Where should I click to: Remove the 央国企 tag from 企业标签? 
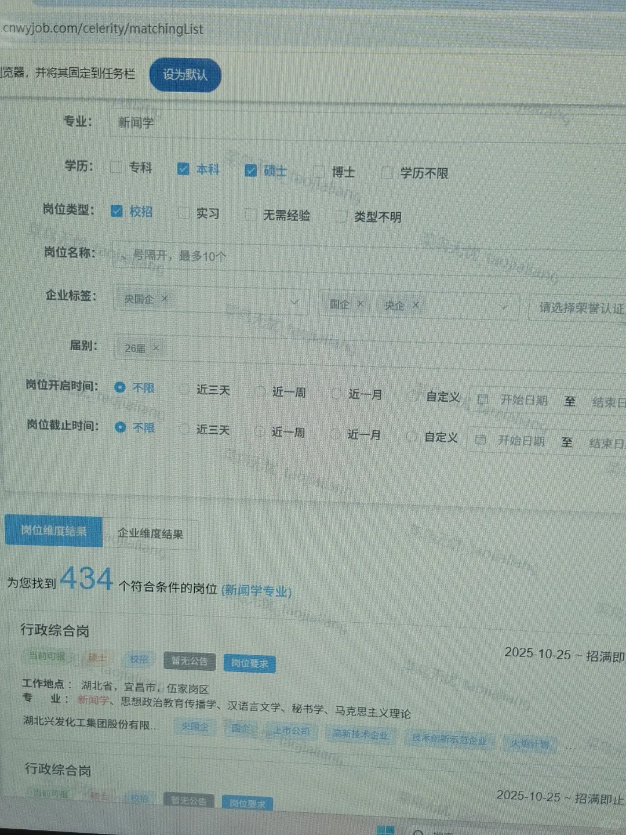pos(164,299)
